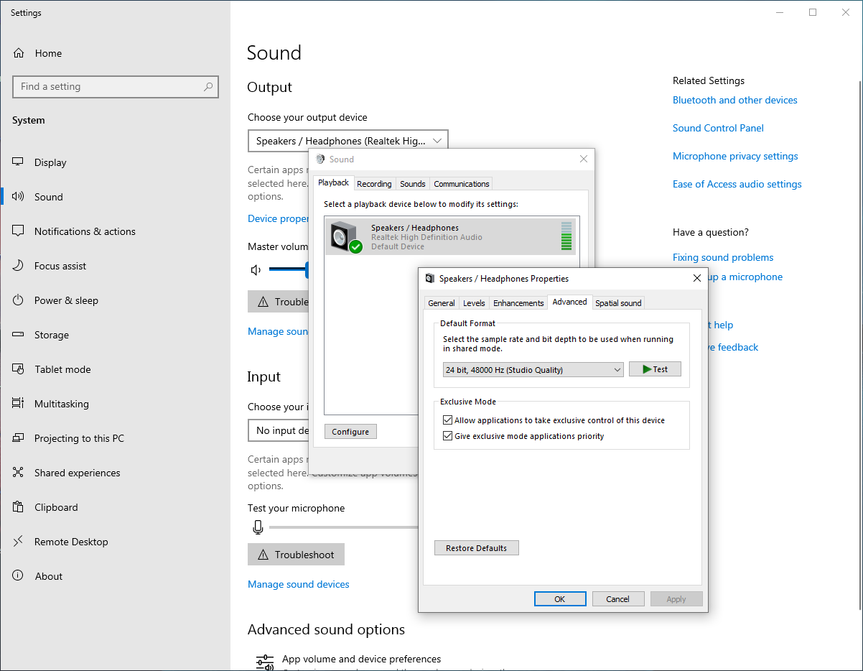Viewport: 863px width, 671px height.
Task: Open the sample rate and bit depth dropdown
Action: coord(533,370)
